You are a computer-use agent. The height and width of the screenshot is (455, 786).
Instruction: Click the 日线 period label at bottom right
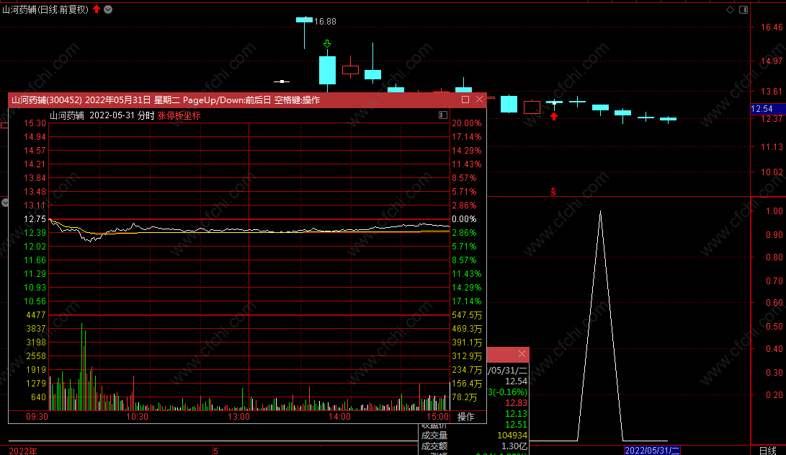tap(767, 451)
